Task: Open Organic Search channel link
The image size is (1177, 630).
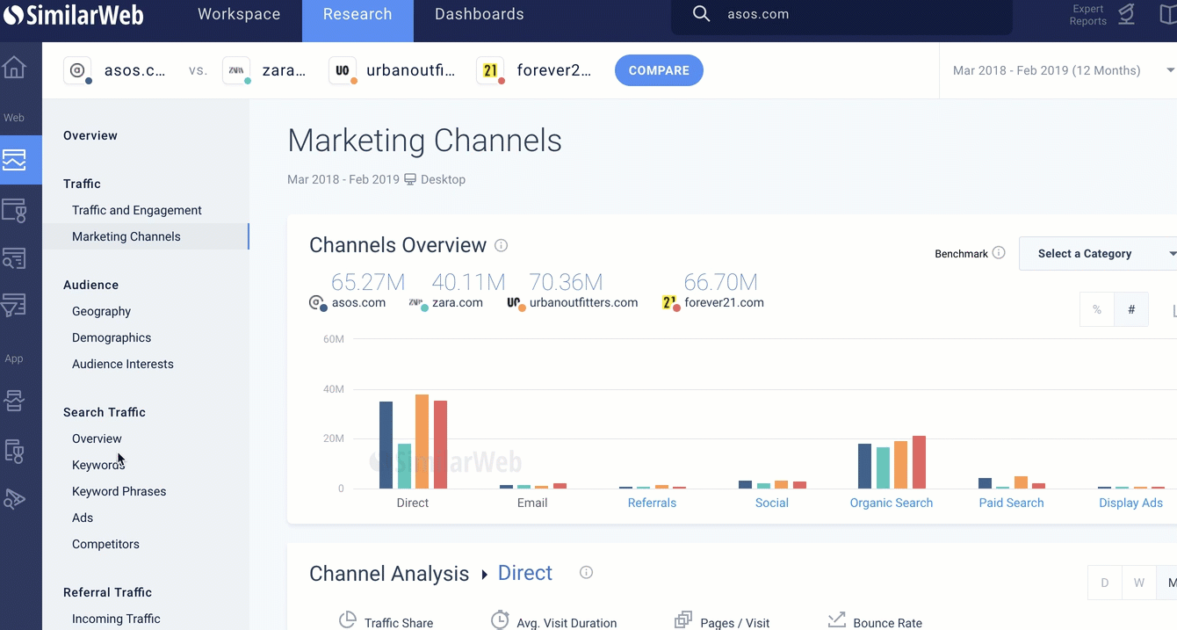Action: click(x=892, y=503)
